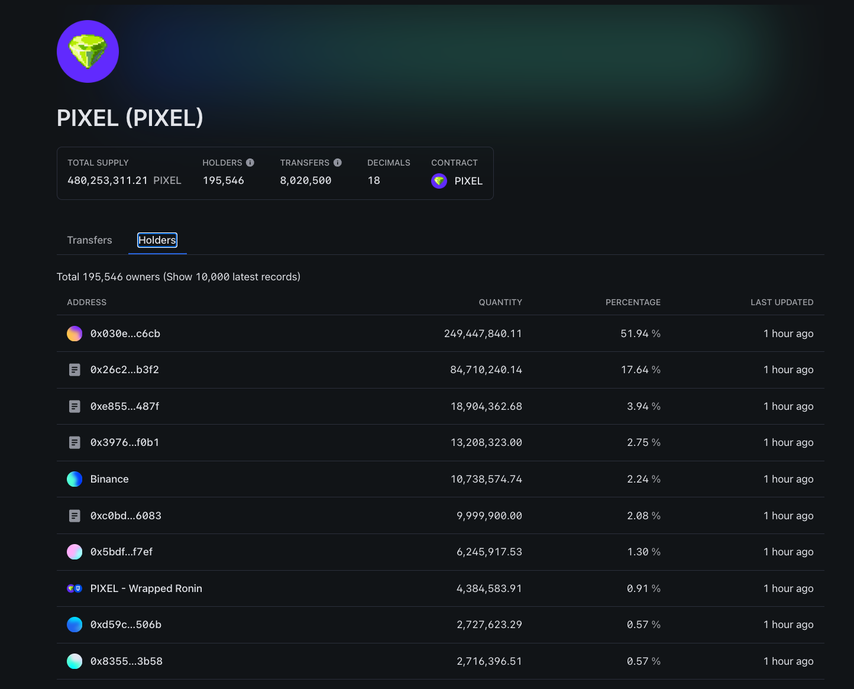Switch to the Transfers tab
The height and width of the screenshot is (689, 854).
coord(89,240)
